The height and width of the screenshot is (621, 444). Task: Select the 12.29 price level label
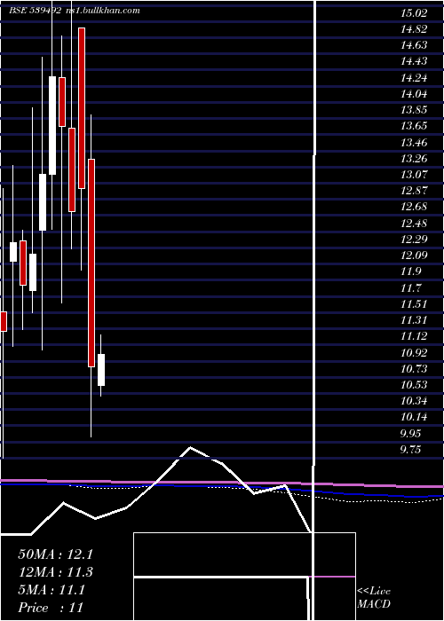414,240
